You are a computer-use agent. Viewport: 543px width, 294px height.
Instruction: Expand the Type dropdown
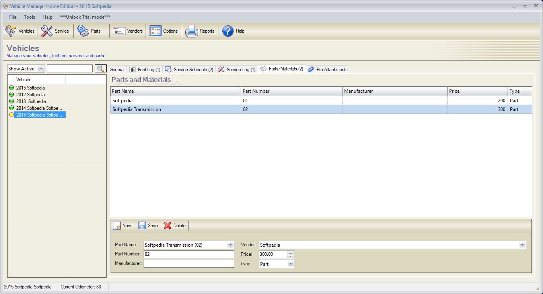pos(290,264)
